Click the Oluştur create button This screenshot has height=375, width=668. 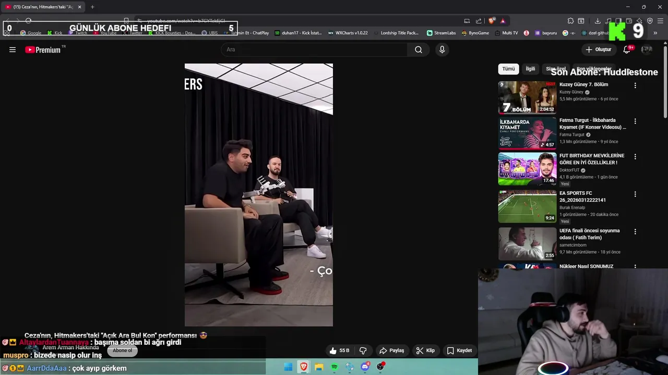[598, 49]
